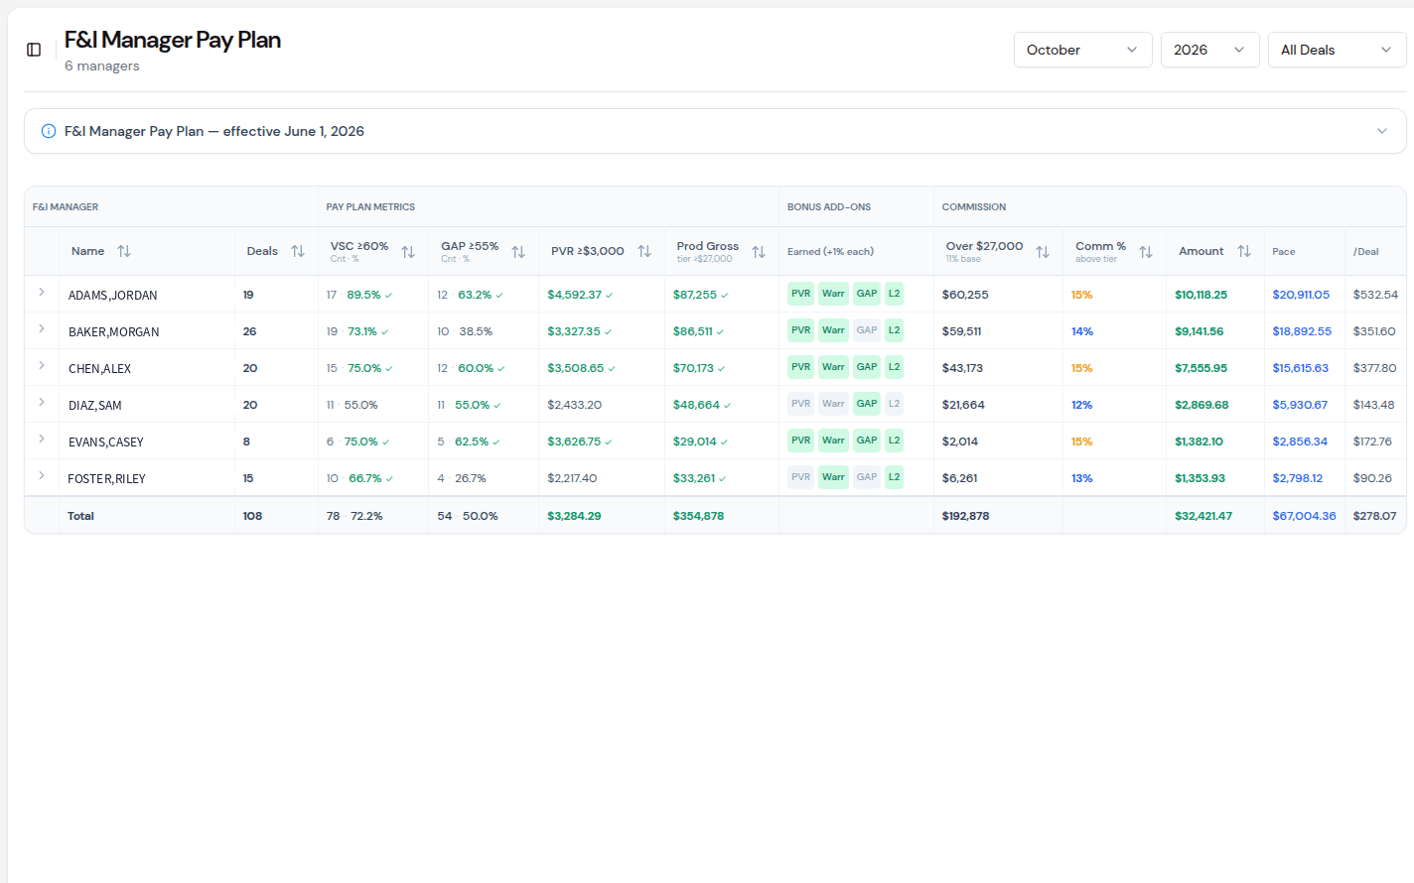This screenshot has width=1414, height=883.
Task: Expand the EVANS,CASEY row
Action: (42, 439)
